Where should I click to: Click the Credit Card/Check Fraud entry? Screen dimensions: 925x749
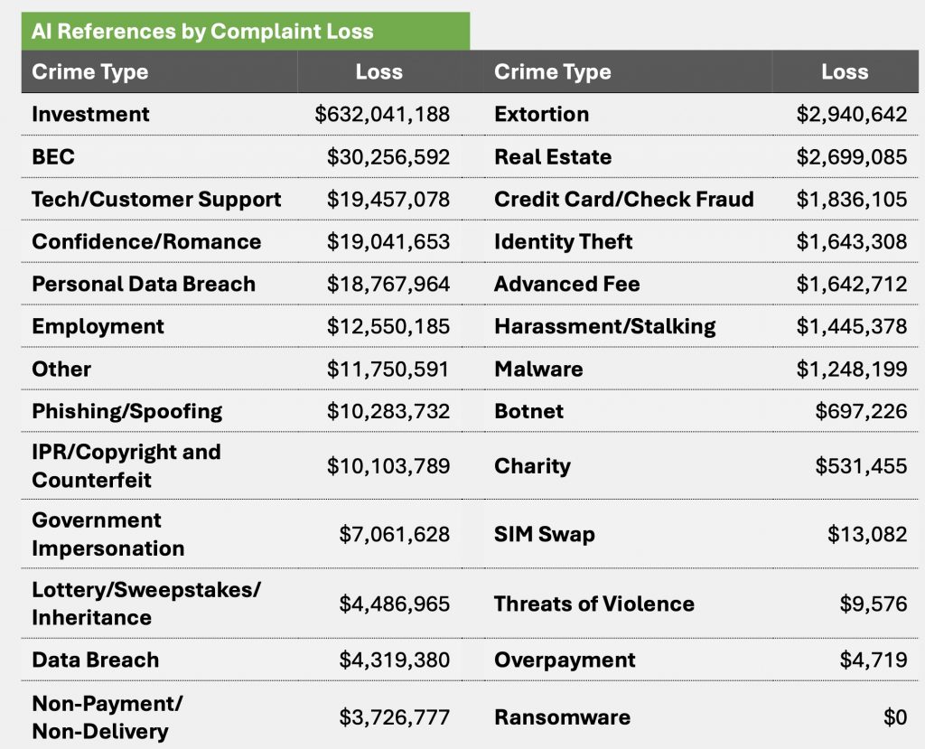coord(623,200)
